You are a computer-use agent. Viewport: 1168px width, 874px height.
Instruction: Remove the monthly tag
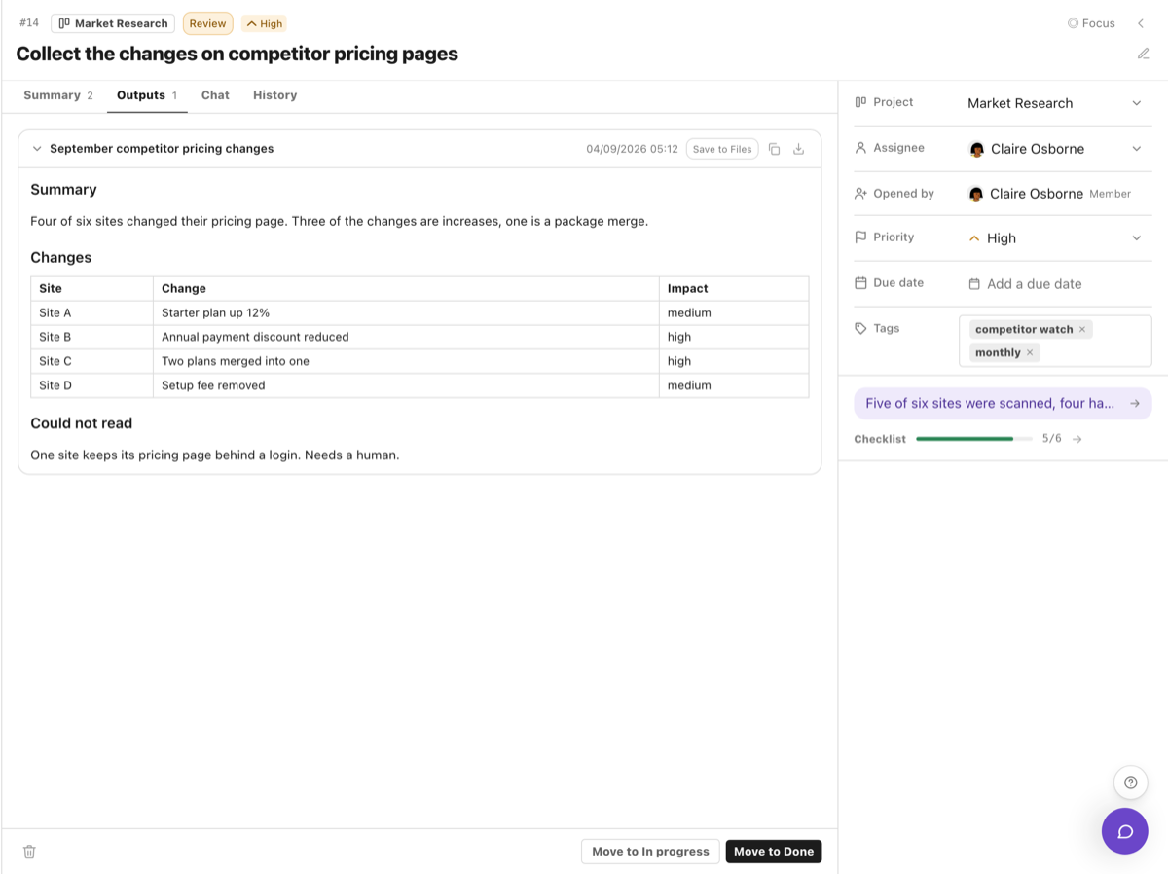(x=1030, y=352)
